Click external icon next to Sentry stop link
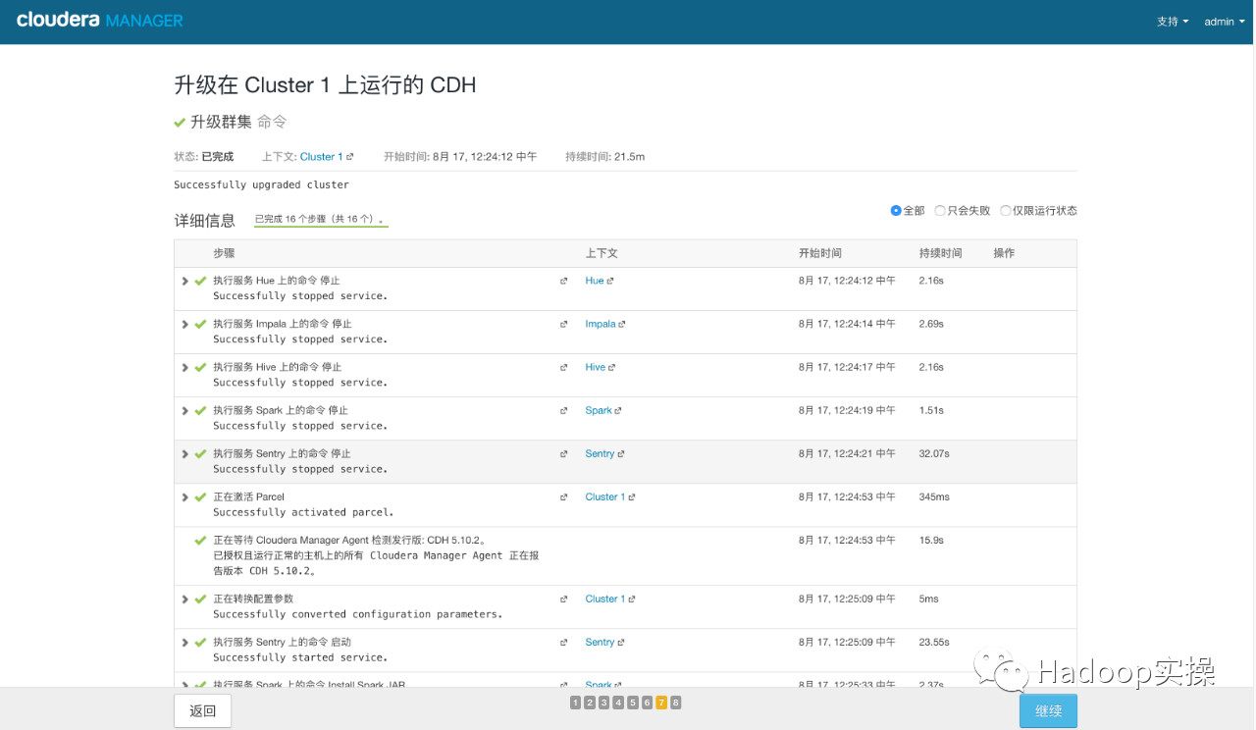1256x730 pixels. coord(621,454)
